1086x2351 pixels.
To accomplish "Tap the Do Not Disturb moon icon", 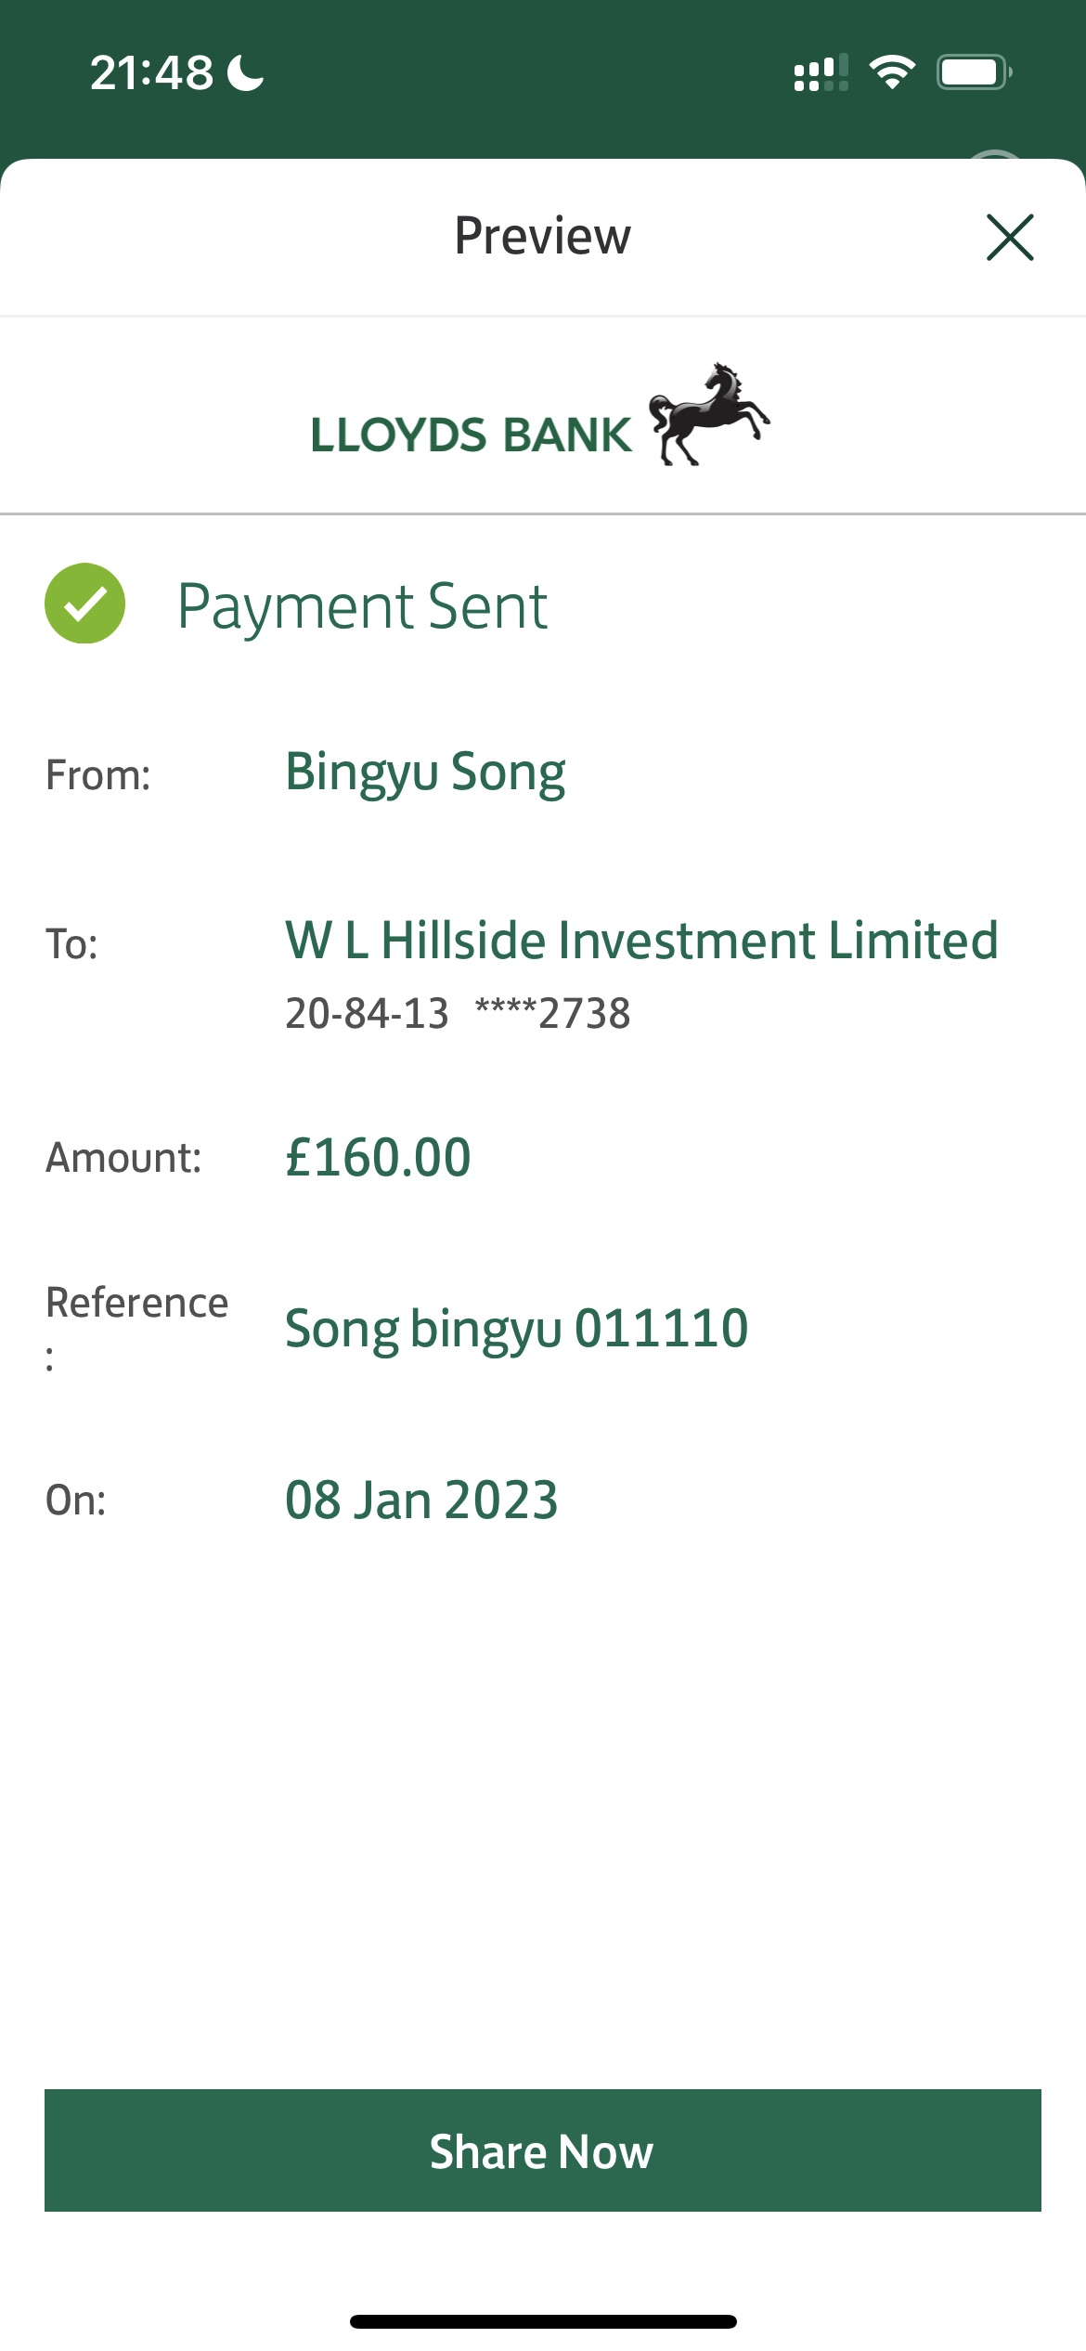I will click(246, 72).
